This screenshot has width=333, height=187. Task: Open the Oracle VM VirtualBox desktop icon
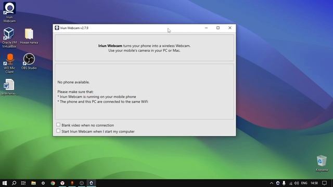9,37
